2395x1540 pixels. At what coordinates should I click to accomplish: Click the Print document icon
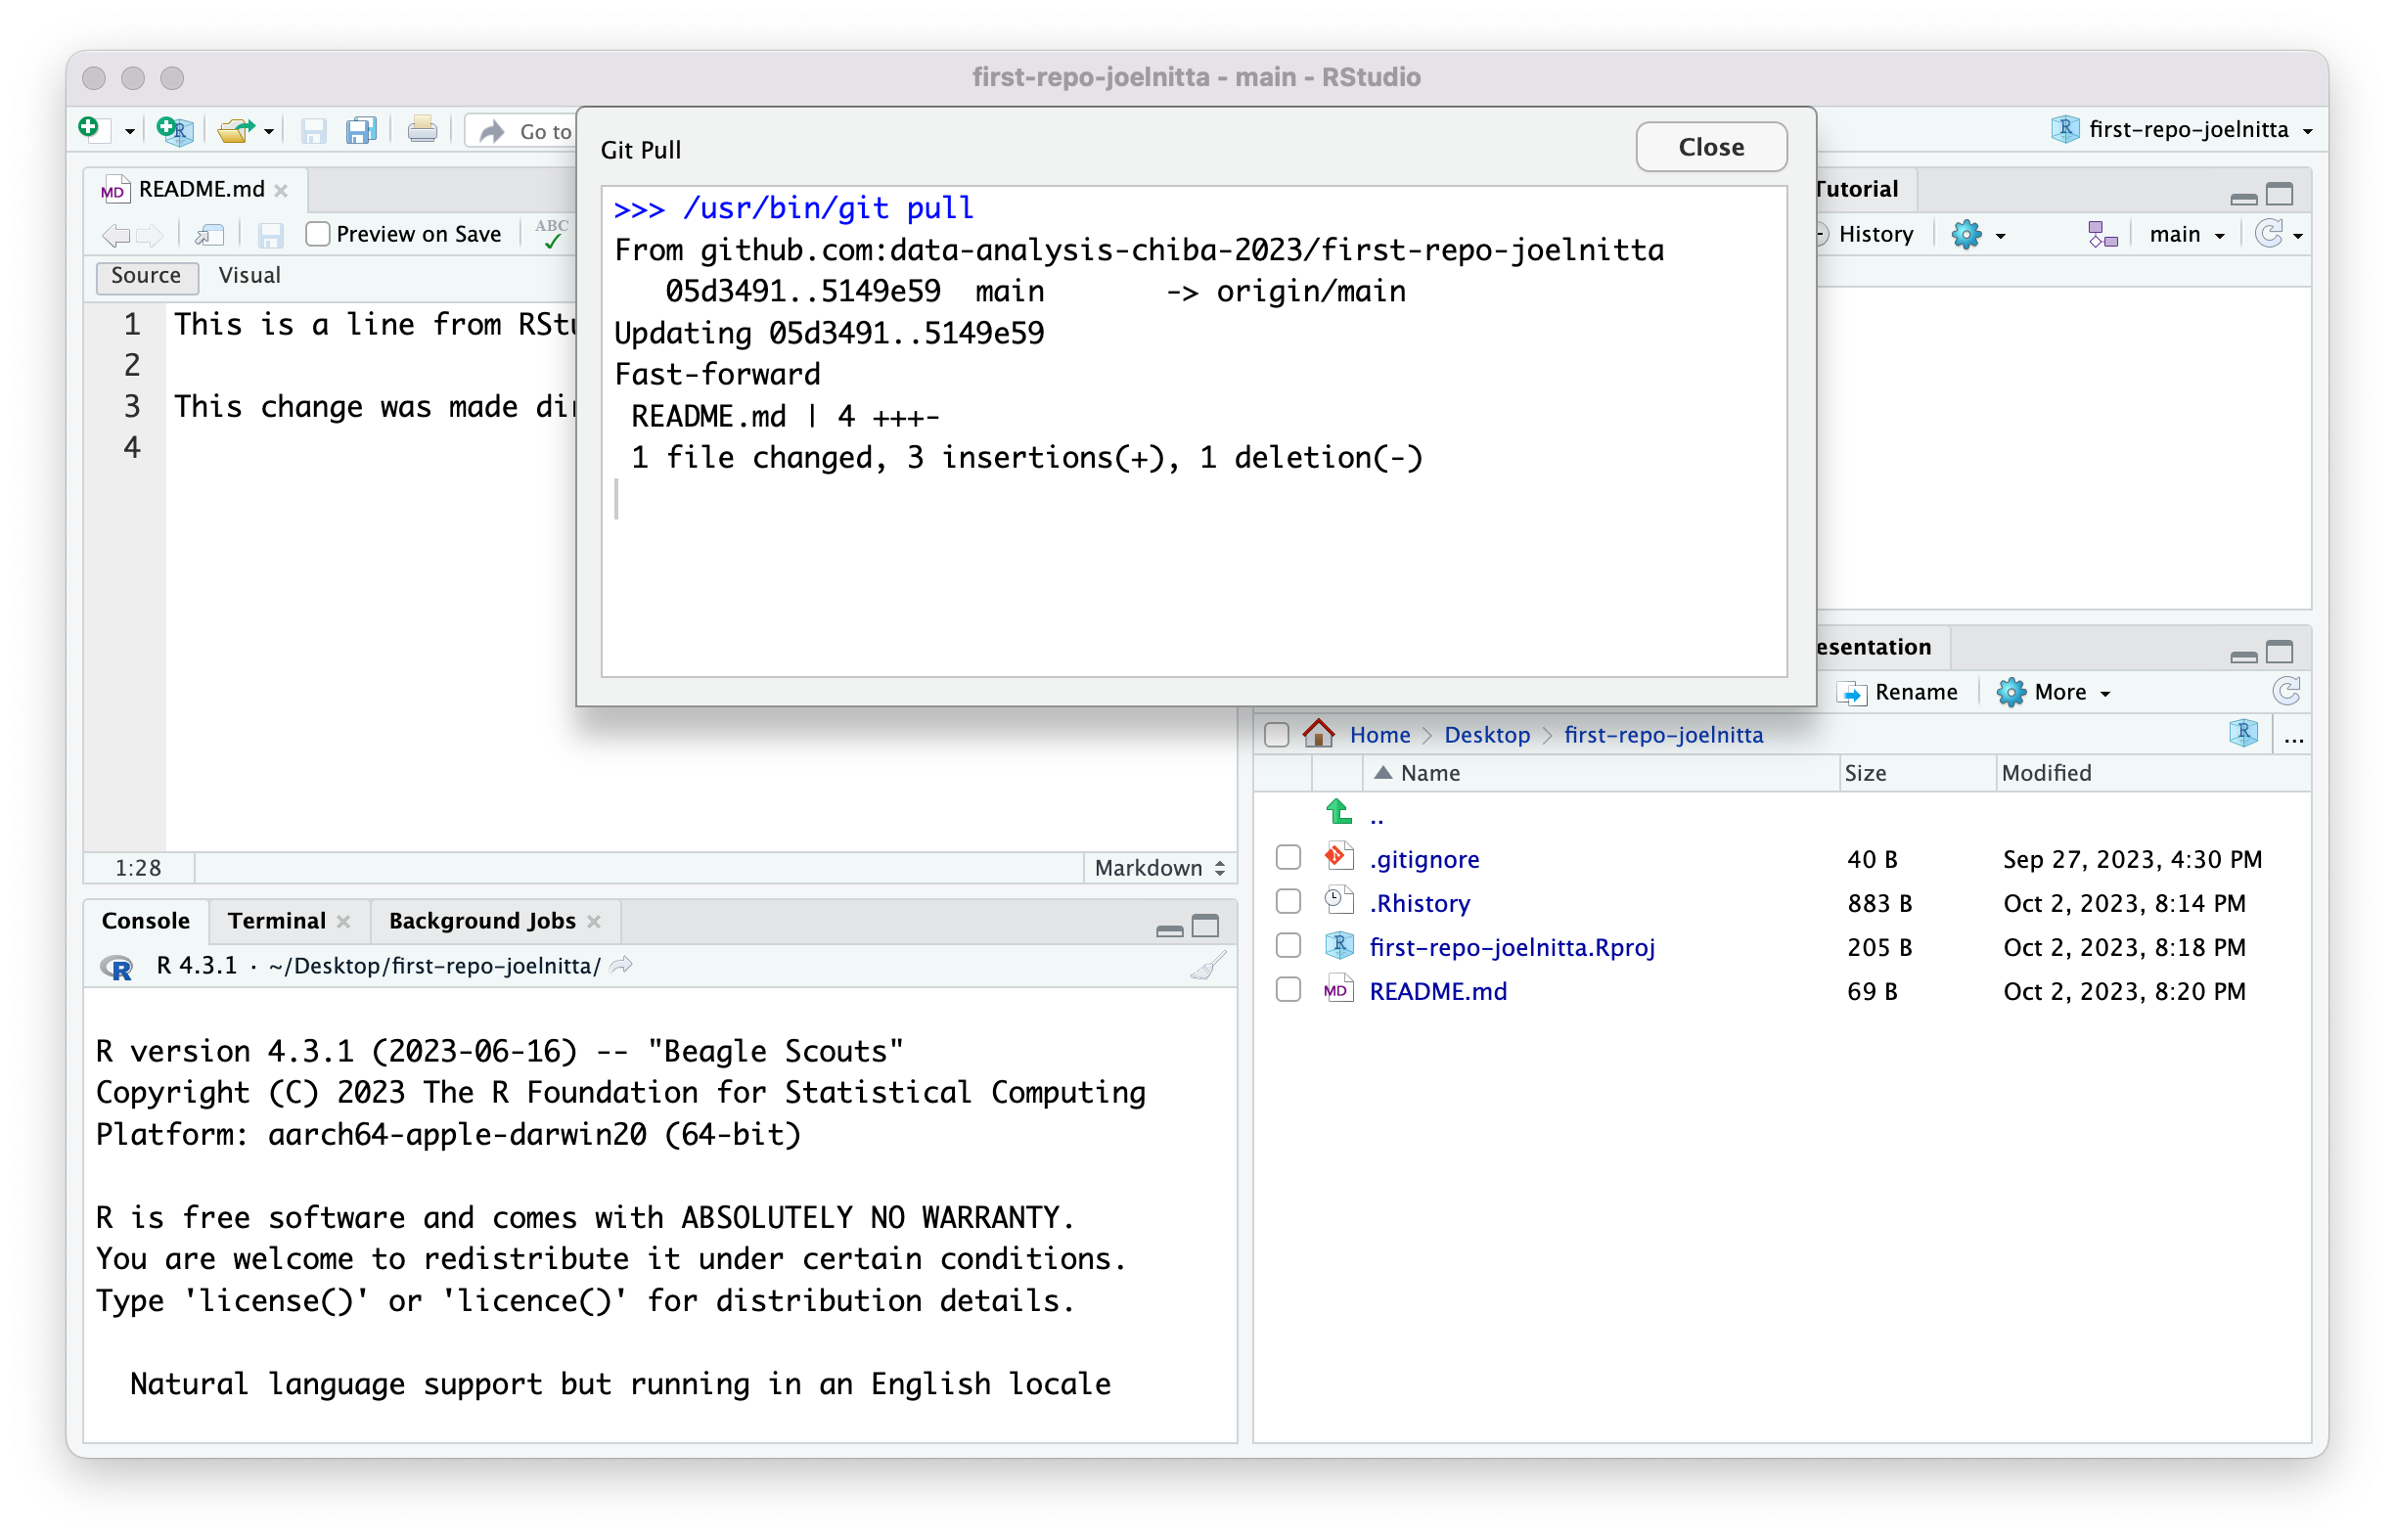[x=422, y=130]
